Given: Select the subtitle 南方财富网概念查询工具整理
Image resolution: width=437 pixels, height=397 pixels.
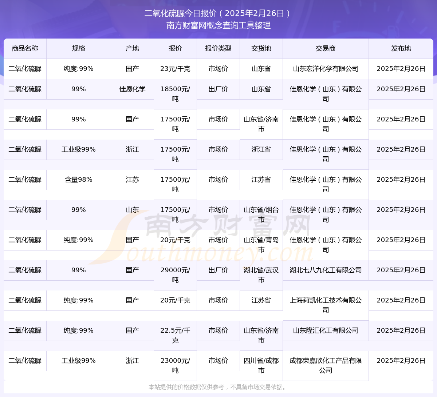Looking at the screenshot, I should coord(219,25).
